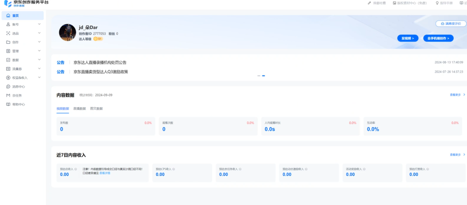Click the 发布数 data card

click(106, 126)
